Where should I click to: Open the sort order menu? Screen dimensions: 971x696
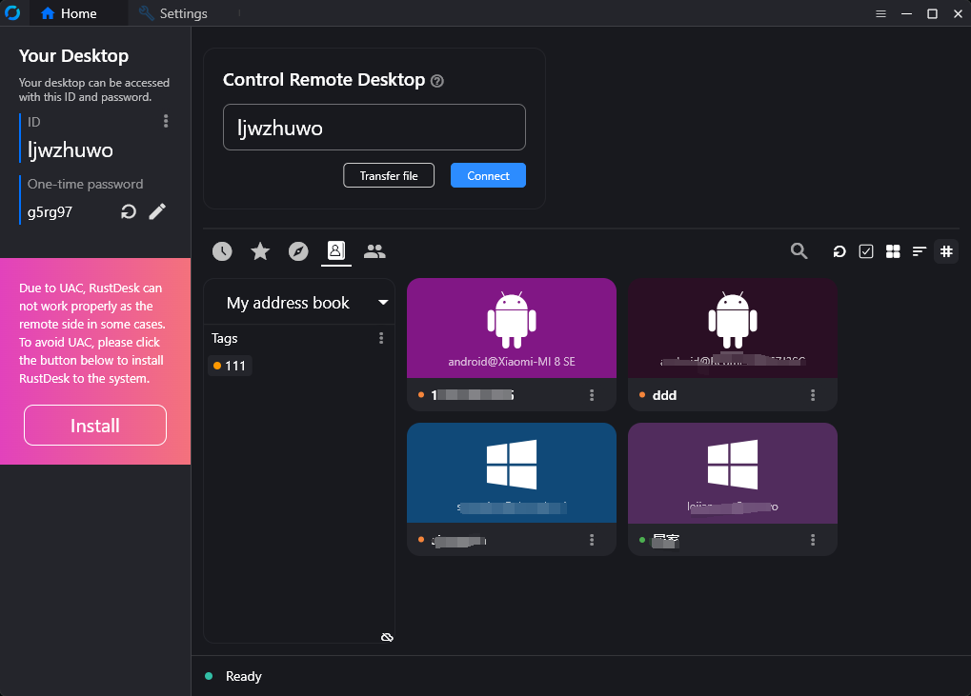[920, 251]
